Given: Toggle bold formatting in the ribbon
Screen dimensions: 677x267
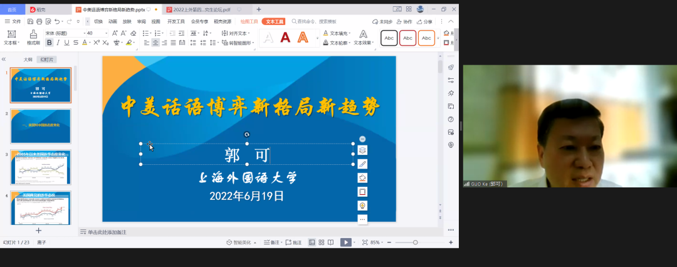Looking at the screenshot, I should click(x=50, y=43).
